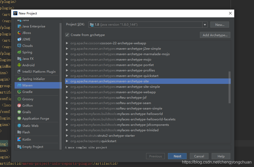
Task: Select the Android project type label
Action: click(x=28, y=65)
